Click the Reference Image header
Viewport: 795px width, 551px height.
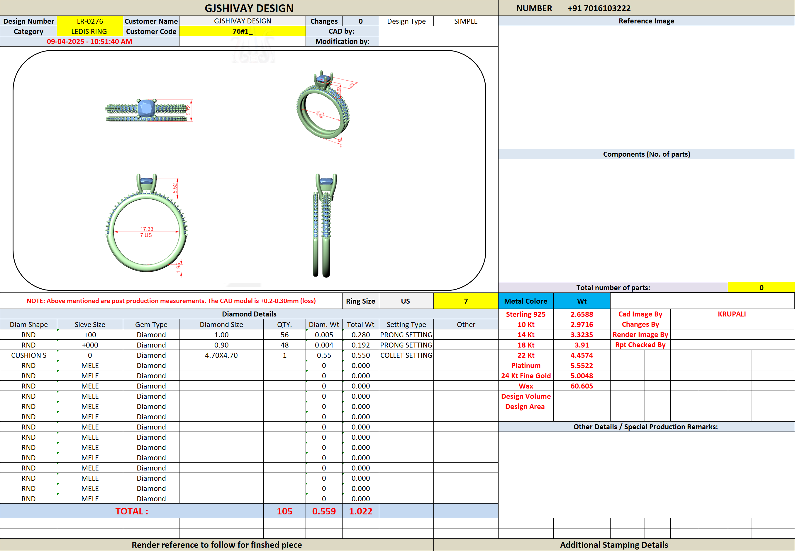pos(646,21)
